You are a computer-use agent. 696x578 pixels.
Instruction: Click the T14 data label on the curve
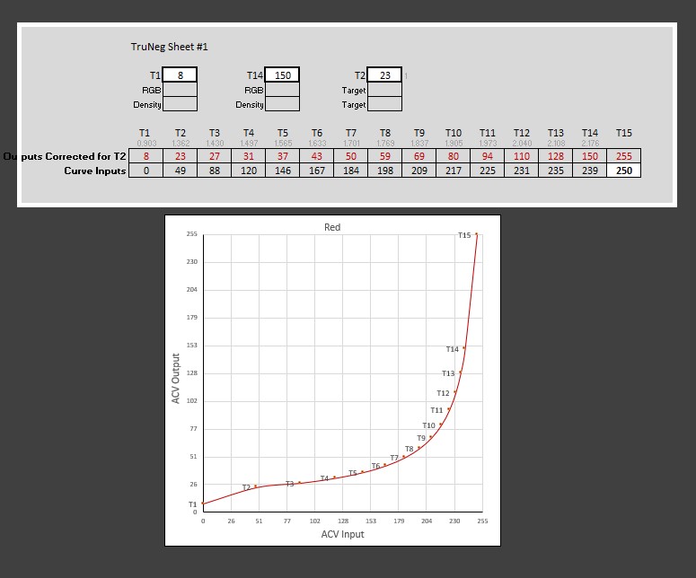[x=452, y=348]
